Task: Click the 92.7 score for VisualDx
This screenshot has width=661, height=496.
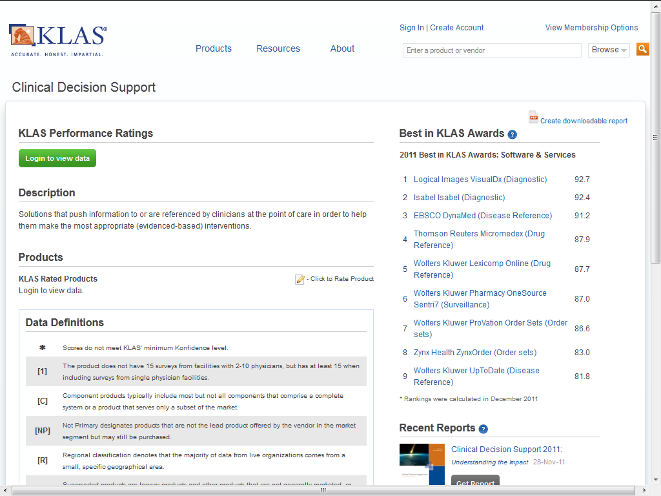Action: 582,180
